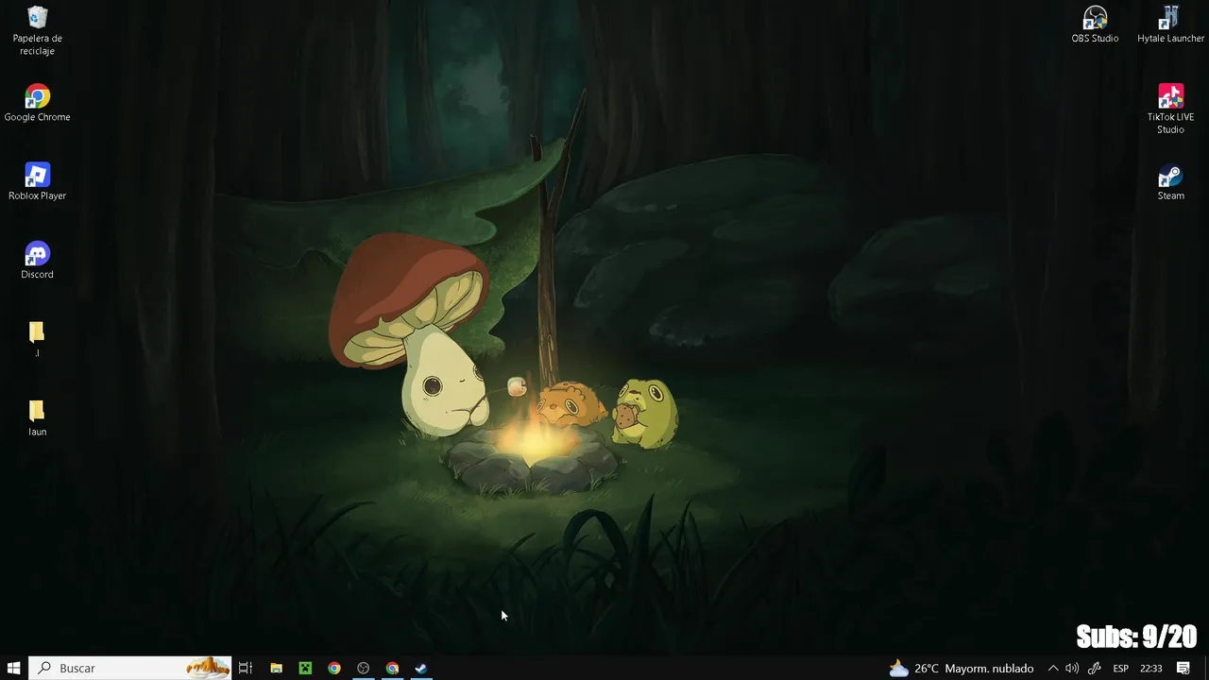Open the tray icon next to ESP
This screenshot has width=1209, height=680.
point(1095,668)
